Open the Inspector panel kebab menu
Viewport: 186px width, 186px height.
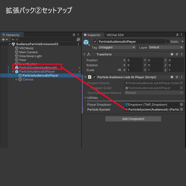[x=182, y=35]
